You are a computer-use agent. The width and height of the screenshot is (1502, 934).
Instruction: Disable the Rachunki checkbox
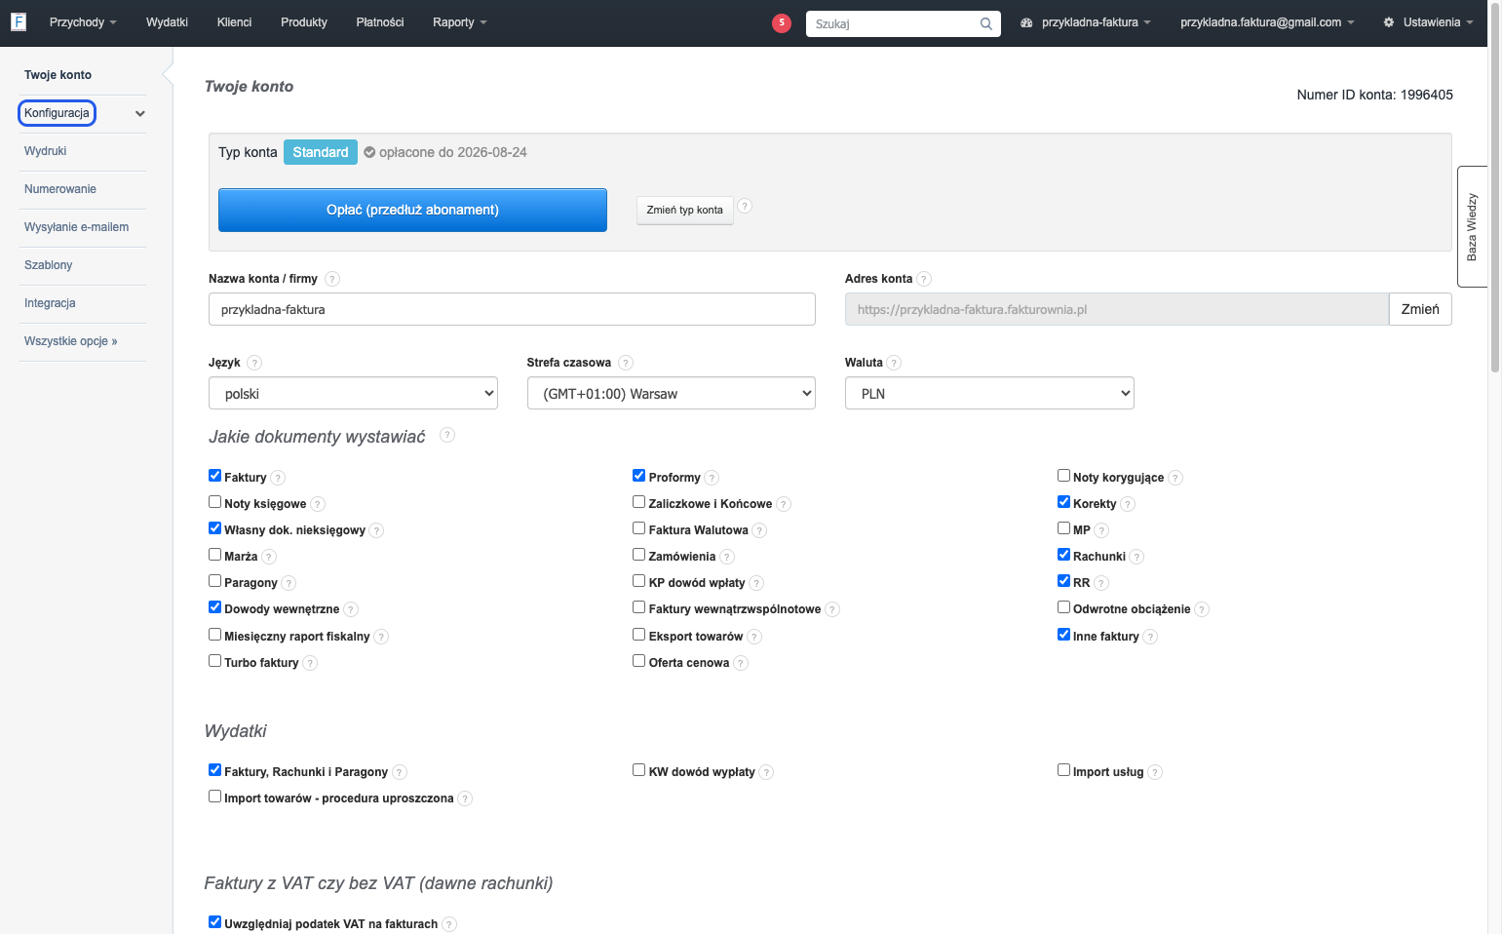click(x=1063, y=555)
